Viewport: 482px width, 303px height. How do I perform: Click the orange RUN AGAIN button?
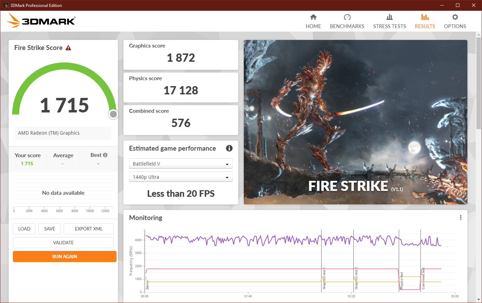(x=65, y=256)
